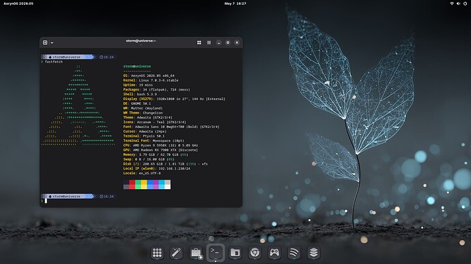This screenshot has height=264, width=471.
Task: Click the WM: Mutter (Wayland) line
Action: [x=143, y=108]
